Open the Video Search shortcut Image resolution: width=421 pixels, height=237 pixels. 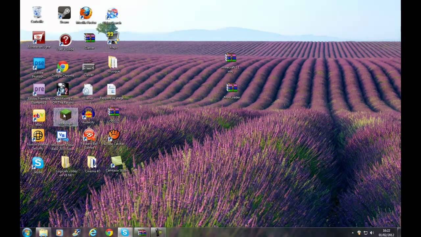click(x=112, y=16)
